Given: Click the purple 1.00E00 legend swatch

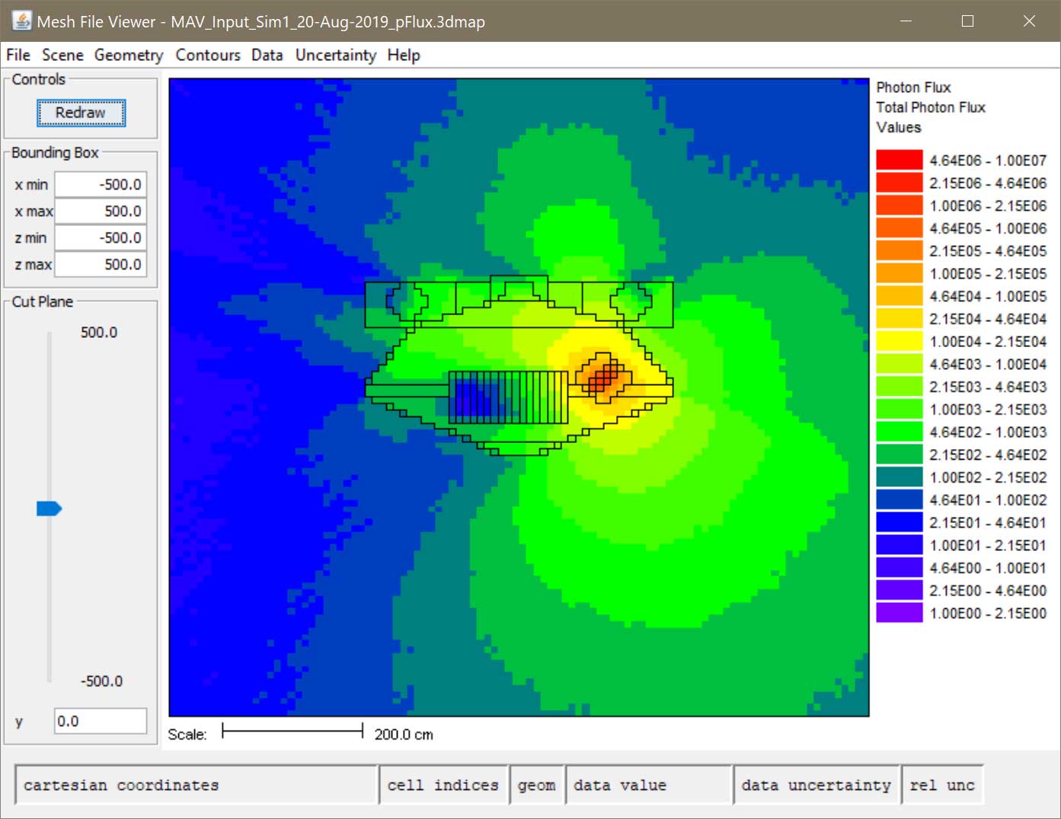Looking at the screenshot, I should point(900,613).
